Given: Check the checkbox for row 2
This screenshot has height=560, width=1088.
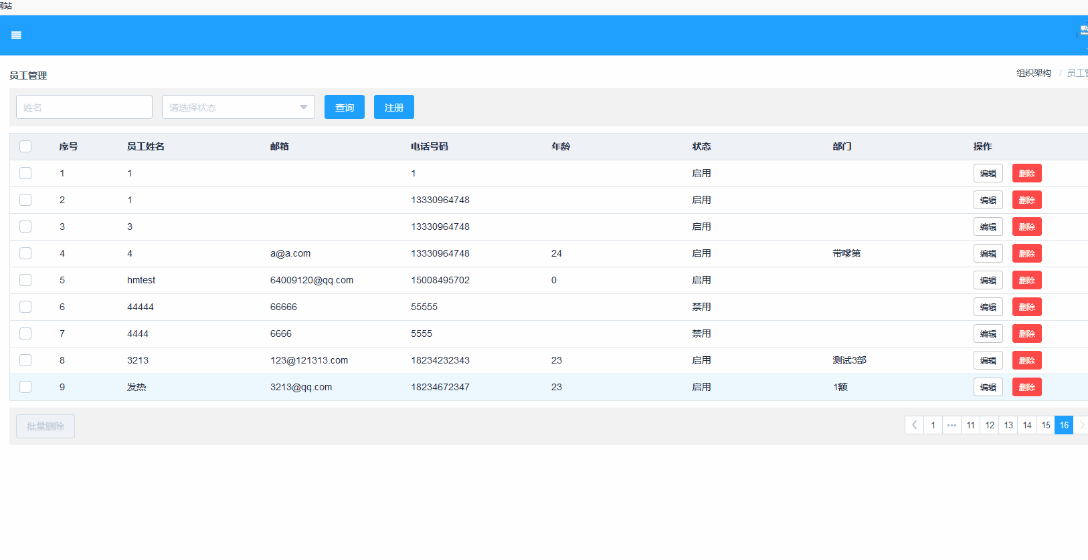Looking at the screenshot, I should coord(25,200).
